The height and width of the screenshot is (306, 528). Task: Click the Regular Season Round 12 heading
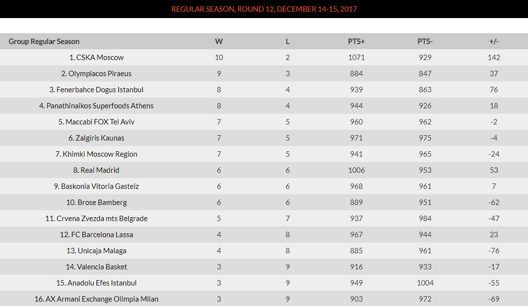point(264,9)
